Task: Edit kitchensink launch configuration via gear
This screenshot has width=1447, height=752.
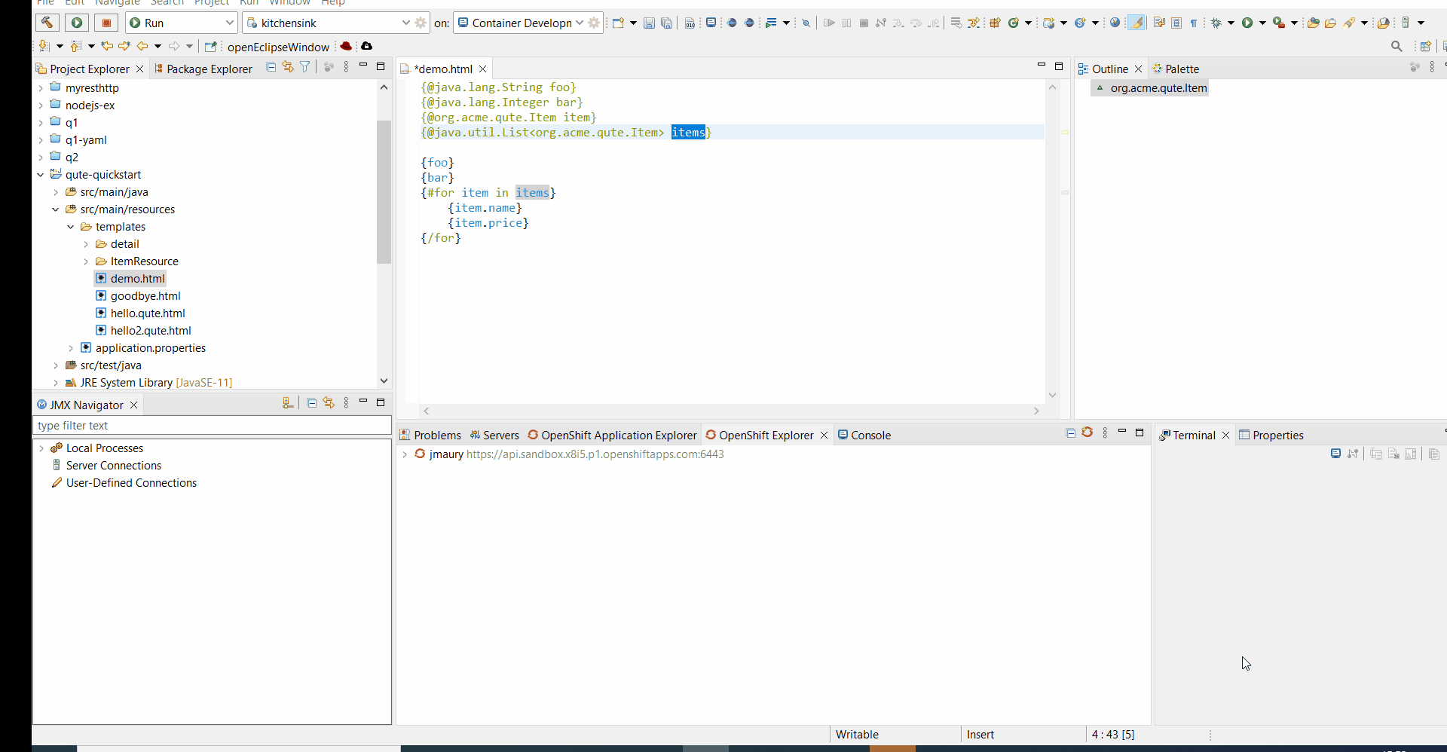Action: click(421, 23)
